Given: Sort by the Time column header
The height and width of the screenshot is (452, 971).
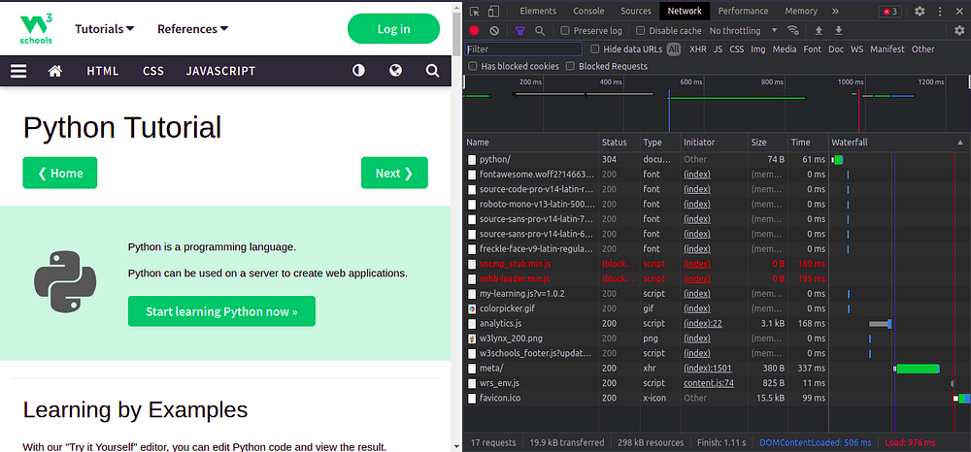Looking at the screenshot, I should (808, 143).
